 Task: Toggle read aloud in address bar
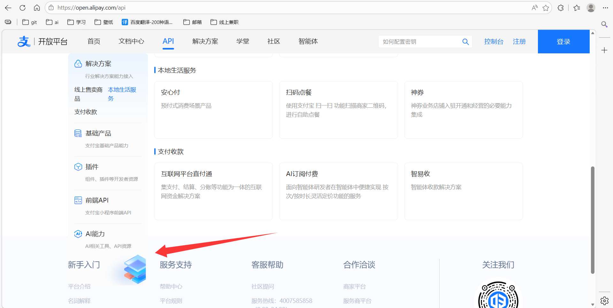534,8
